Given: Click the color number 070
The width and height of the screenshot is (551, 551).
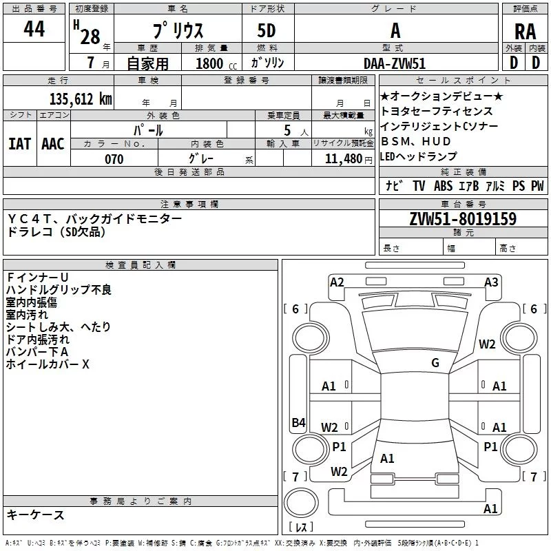Looking at the screenshot, I should point(114,159).
